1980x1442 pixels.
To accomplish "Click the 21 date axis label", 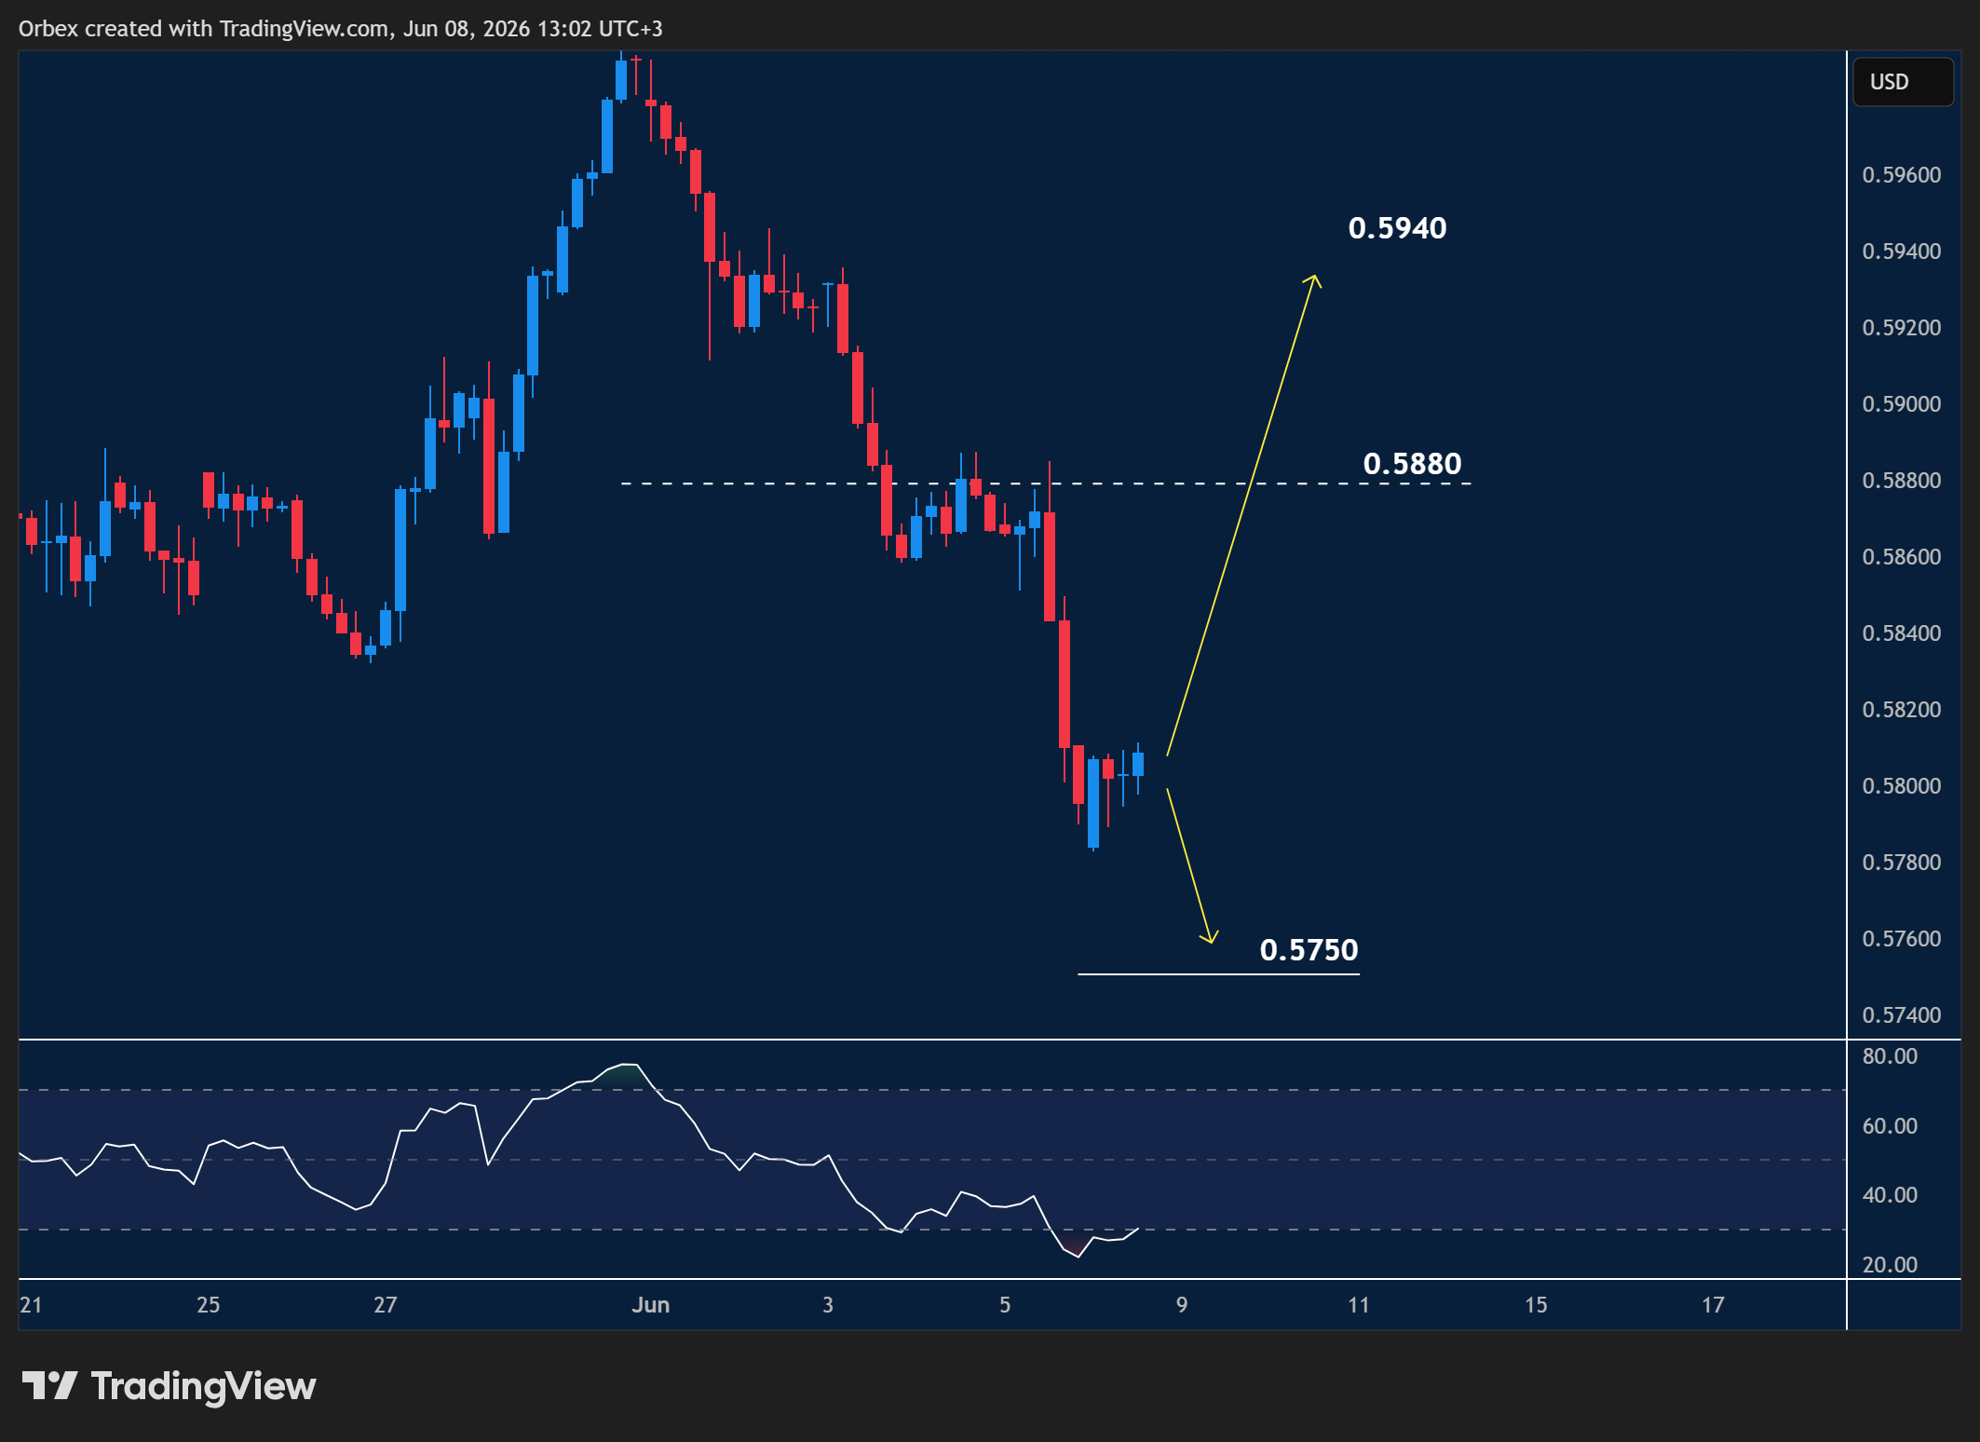I will coord(31,1305).
